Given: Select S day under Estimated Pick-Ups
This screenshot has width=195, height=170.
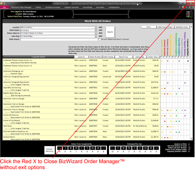Looking at the screenshot, I should click(x=140, y=148).
